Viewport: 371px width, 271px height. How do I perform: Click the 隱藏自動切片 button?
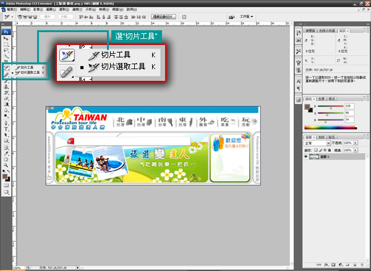163,17
